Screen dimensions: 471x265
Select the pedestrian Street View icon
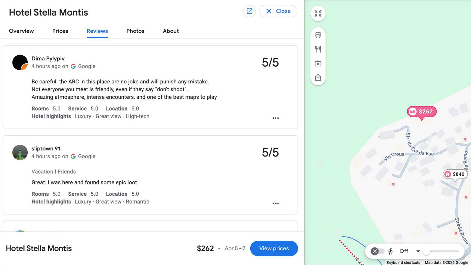[391, 251]
